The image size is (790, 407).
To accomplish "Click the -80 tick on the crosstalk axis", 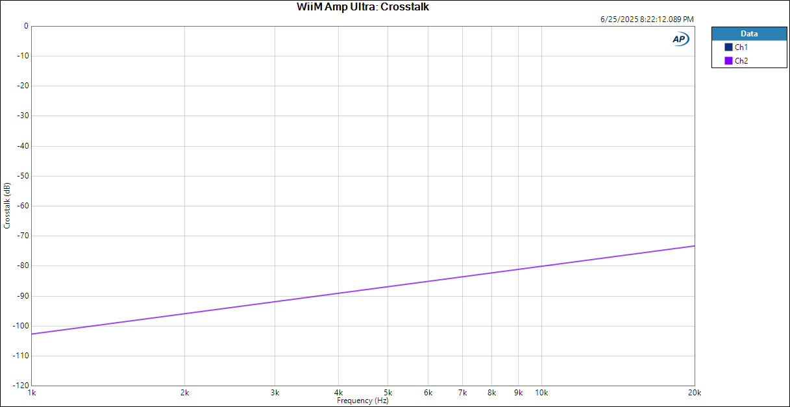I will (23, 265).
